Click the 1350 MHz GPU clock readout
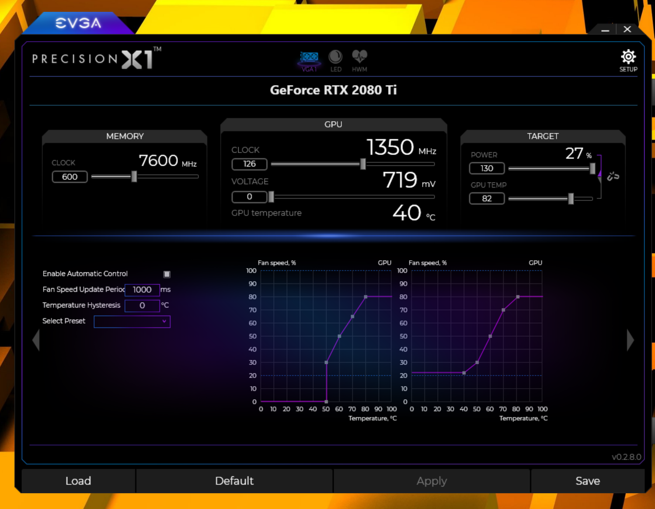 point(401,147)
